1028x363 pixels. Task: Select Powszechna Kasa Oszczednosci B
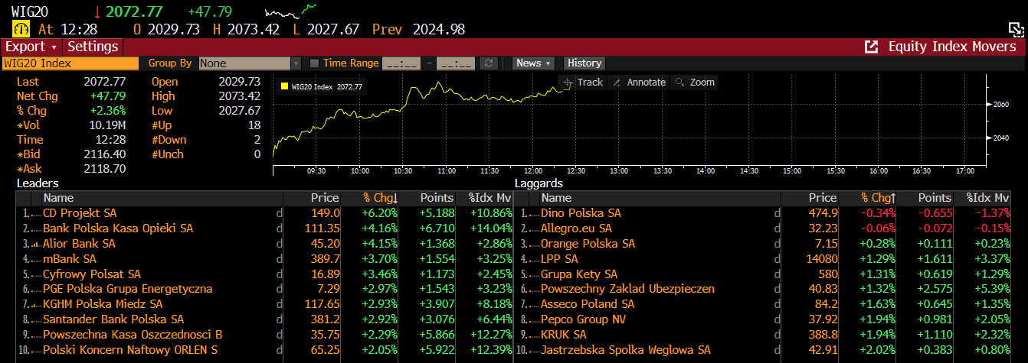pos(133,335)
